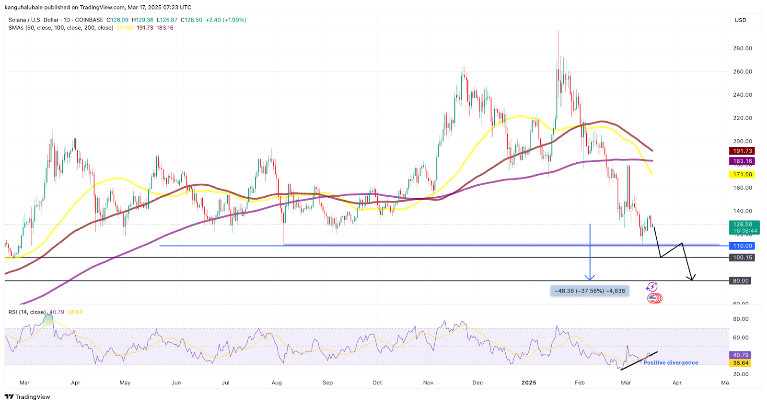This screenshot has height=405, width=767.
Task: Click the 191.73 SMA 100 value tag
Action: 742,151
